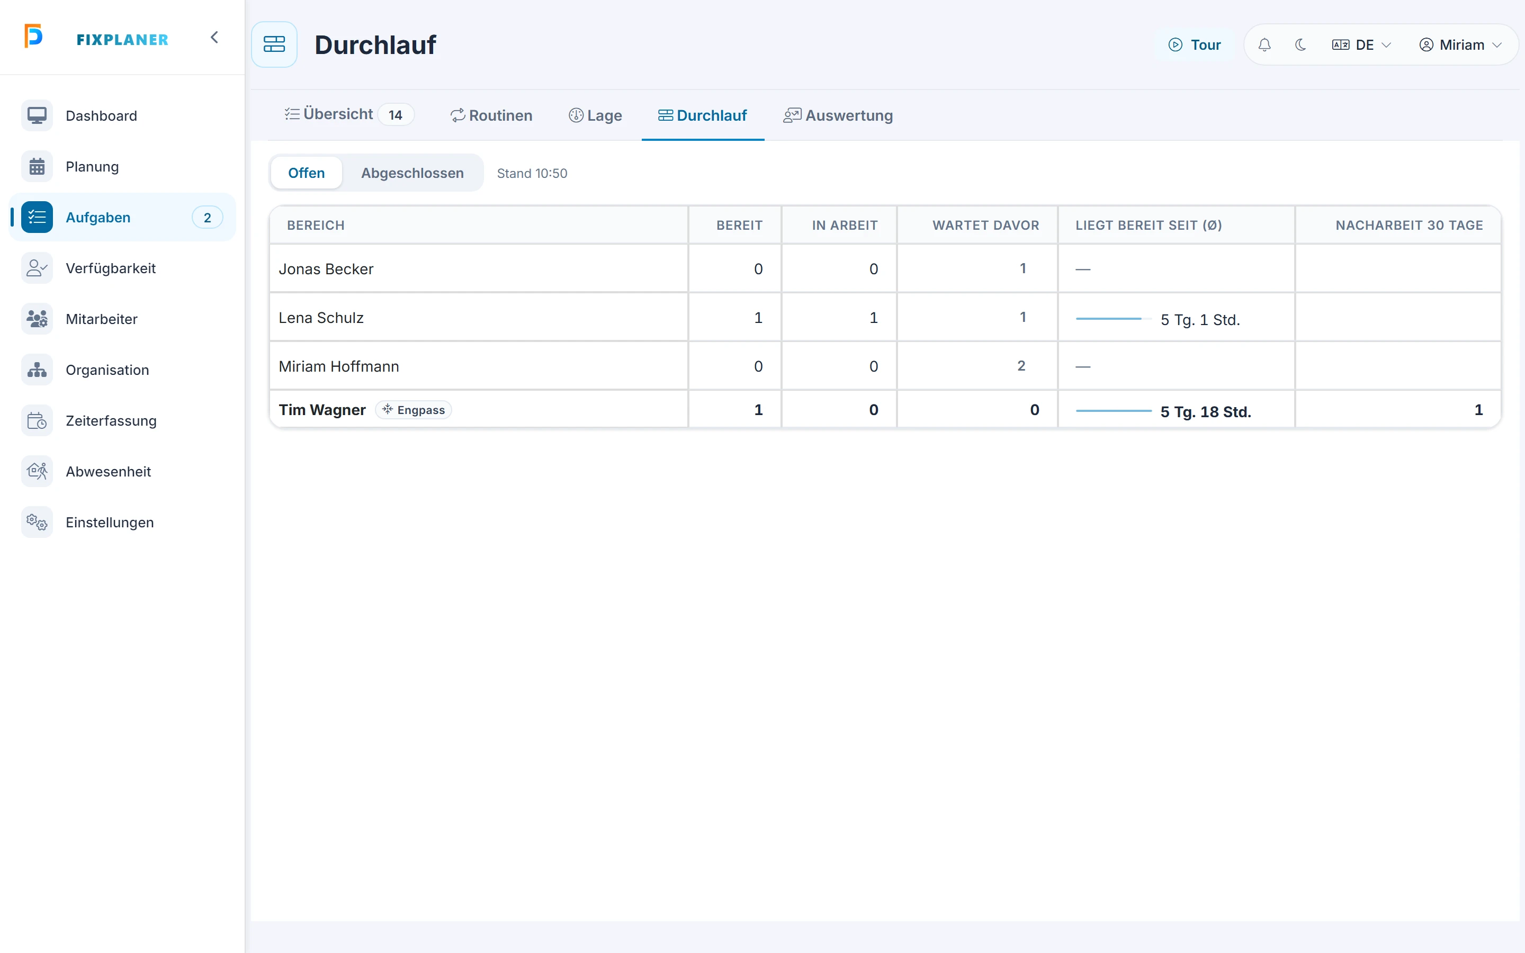Open the notifications bell
This screenshot has width=1525, height=953.
[1264, 45]
